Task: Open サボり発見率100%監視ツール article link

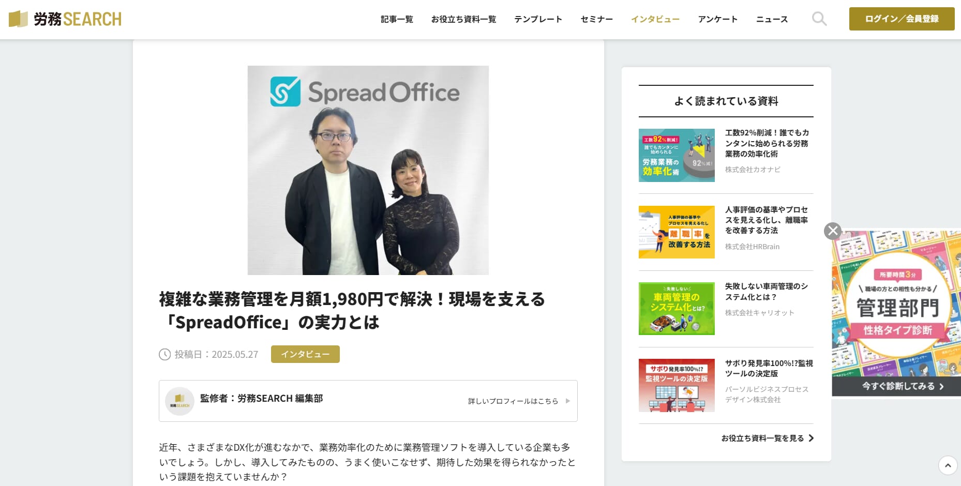Action: tap(769, 368)
